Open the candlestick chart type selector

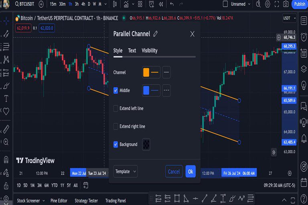click(x=115, y=4)
